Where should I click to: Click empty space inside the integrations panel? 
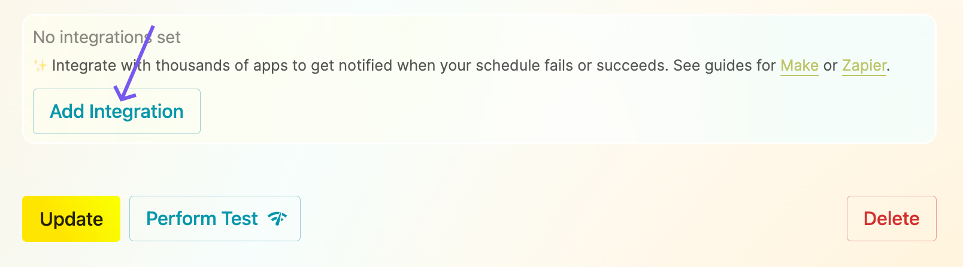(x=539, y=111)
